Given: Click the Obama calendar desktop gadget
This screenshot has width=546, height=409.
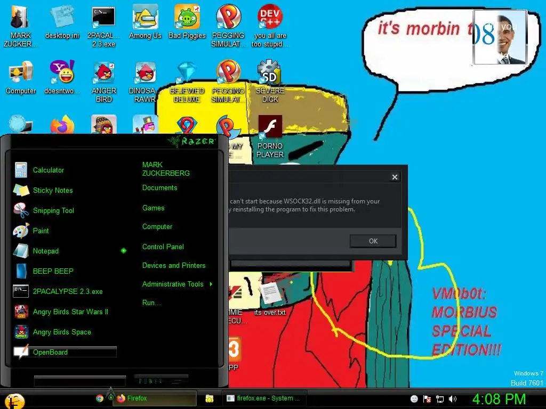Looking at the screenshot, I should coord(500,37).
